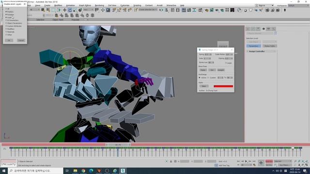Click OK in Enable Anim Layers dialog
This screenshot has height=174, width=310.
9,40
